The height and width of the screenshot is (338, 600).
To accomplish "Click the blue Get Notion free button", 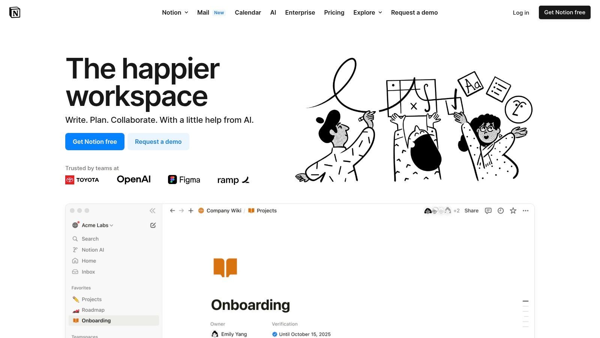I will 95,142.
